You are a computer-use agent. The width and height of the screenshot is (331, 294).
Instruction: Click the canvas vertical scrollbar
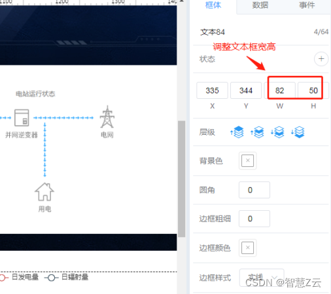click(181, 179)
